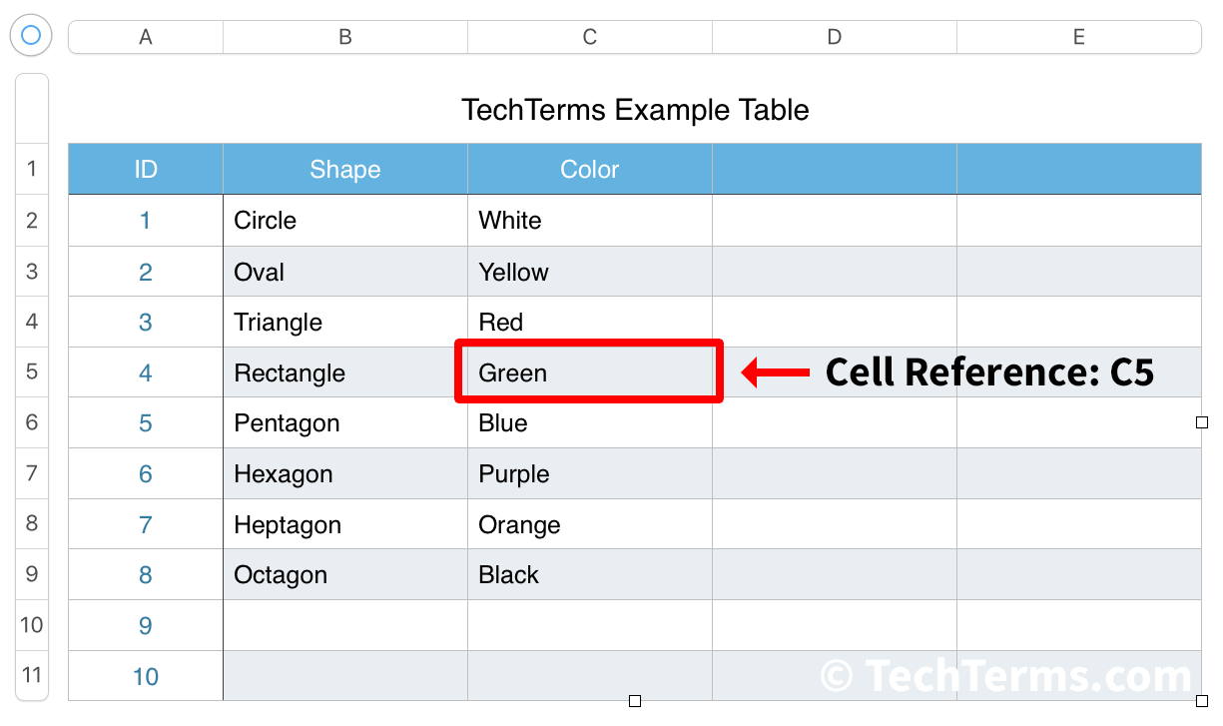
Task: Click the circular table selection handle
Action: point(31,35)
